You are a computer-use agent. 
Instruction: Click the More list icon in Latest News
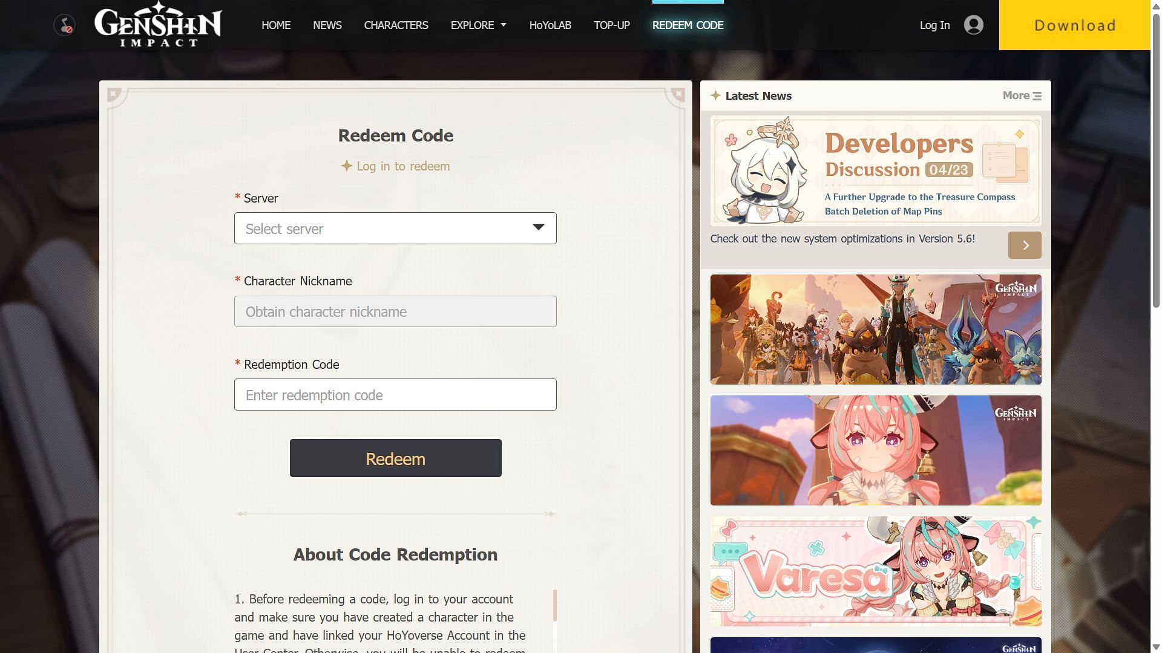click(1037, 96)
